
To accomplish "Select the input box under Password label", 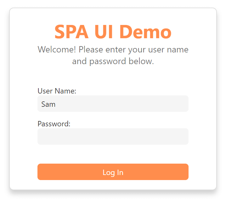I will tap(113, 136).
